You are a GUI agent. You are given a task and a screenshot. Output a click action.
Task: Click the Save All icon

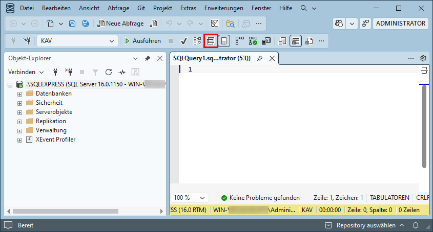pos(86,24)
